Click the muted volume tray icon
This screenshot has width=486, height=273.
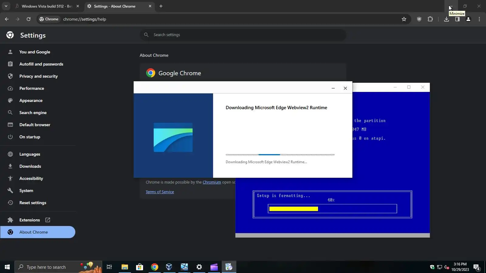point(447,267)
